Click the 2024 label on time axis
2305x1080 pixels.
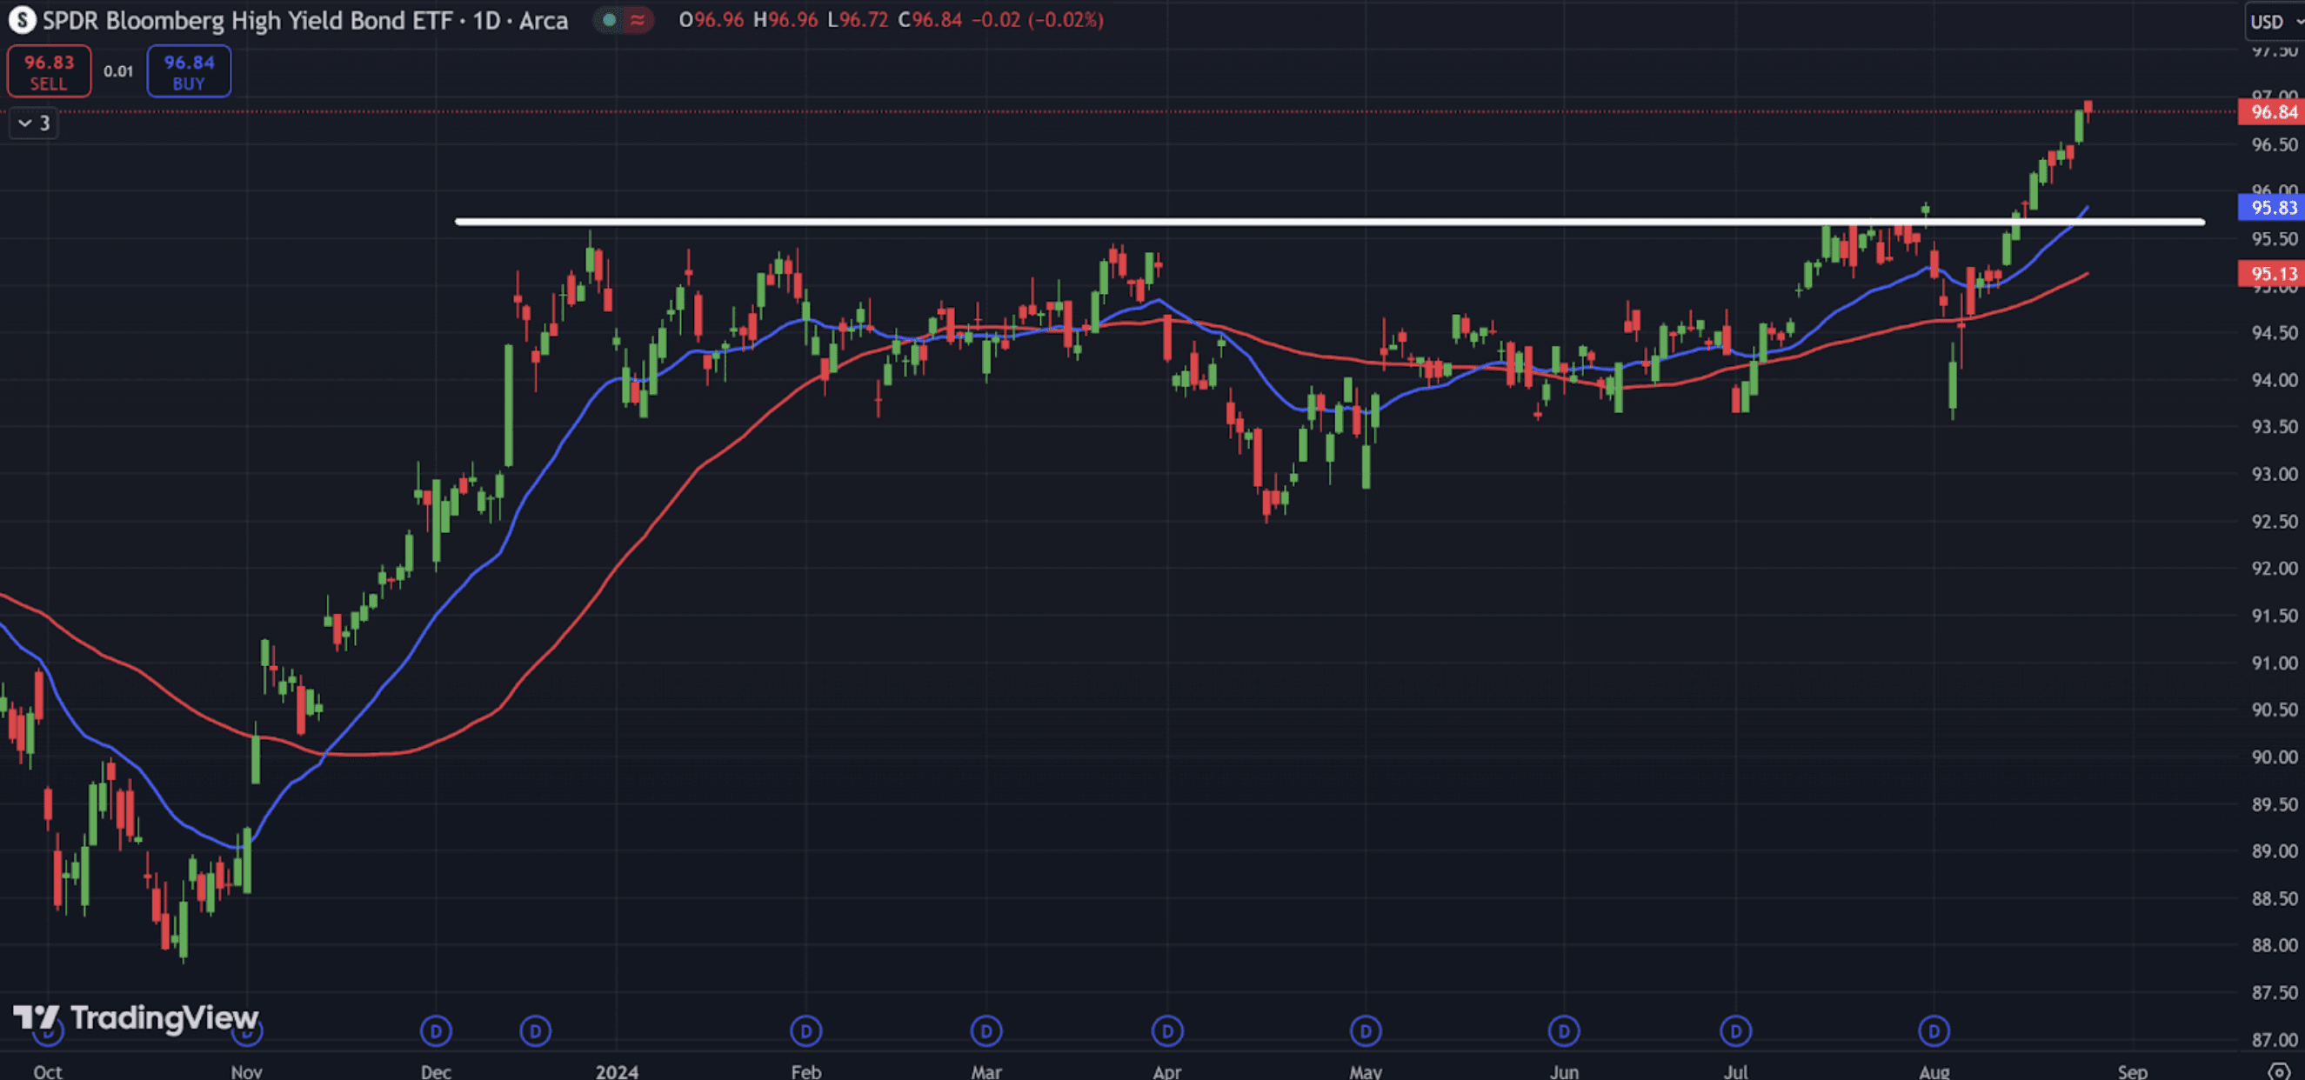pos(617,1071)
